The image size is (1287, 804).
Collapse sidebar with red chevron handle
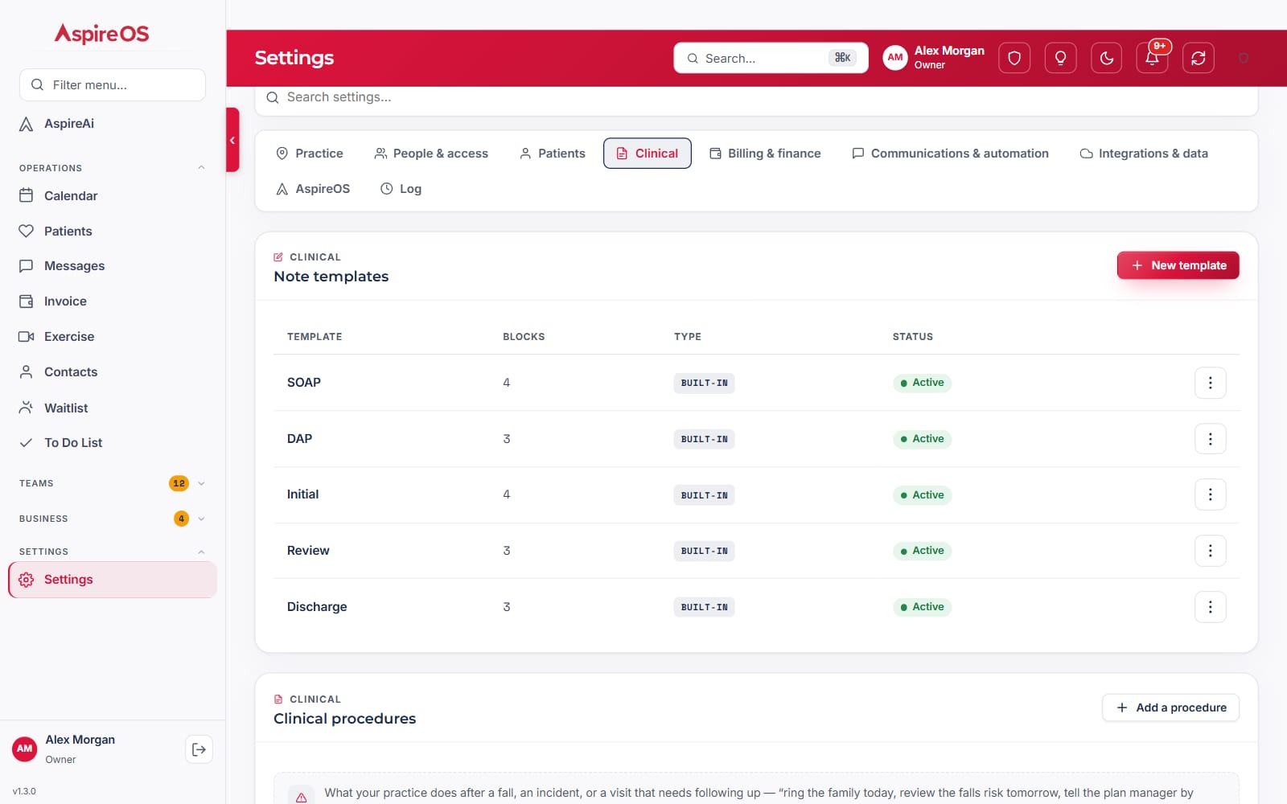pos(232,140)
